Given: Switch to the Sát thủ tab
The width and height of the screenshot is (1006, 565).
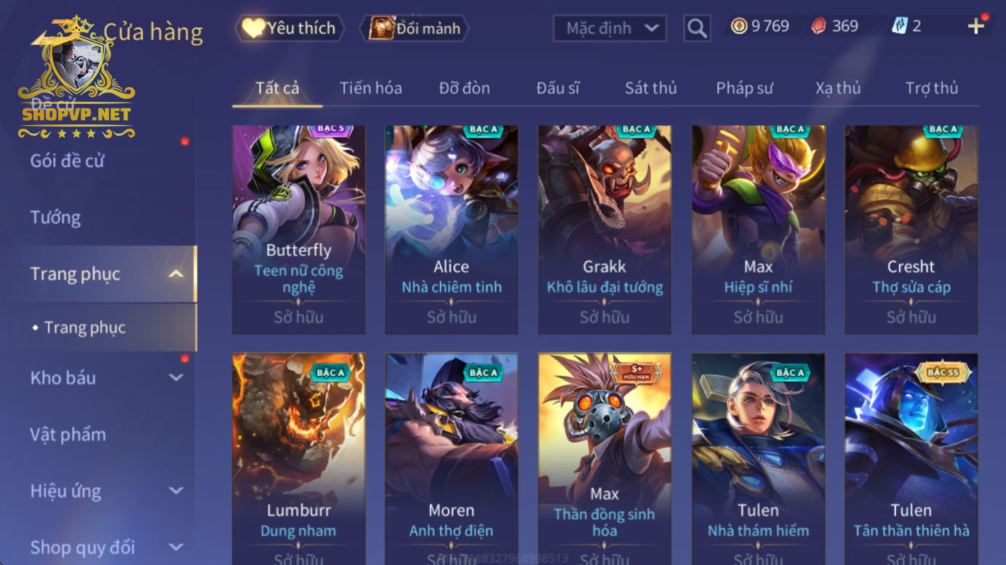Looking at the screenshot, I should pyautogui.click(x=650, y=88).
